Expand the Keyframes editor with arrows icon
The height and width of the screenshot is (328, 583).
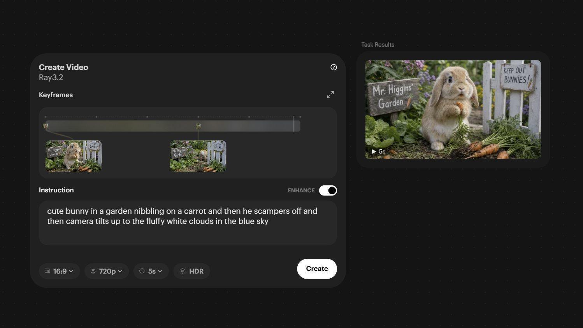click(x=330, y=95)
